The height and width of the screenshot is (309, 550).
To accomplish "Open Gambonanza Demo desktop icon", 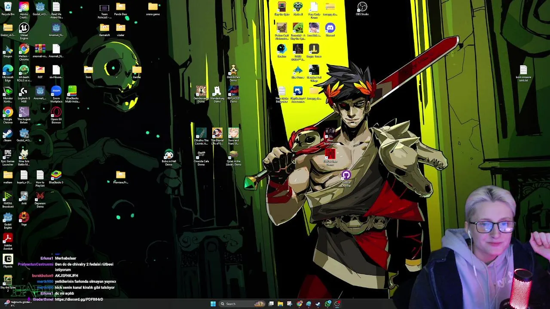I will click(x=201, y=94).
